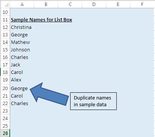Select Charles in row 22

point(22,103)
